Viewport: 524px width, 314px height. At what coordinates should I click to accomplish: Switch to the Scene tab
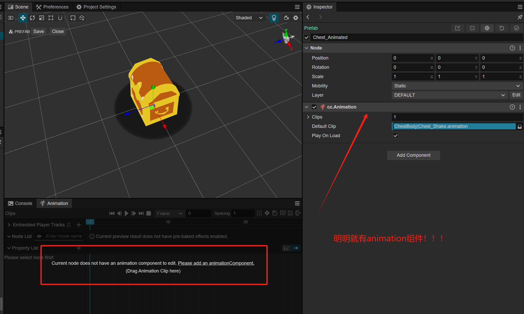(18, 7)
